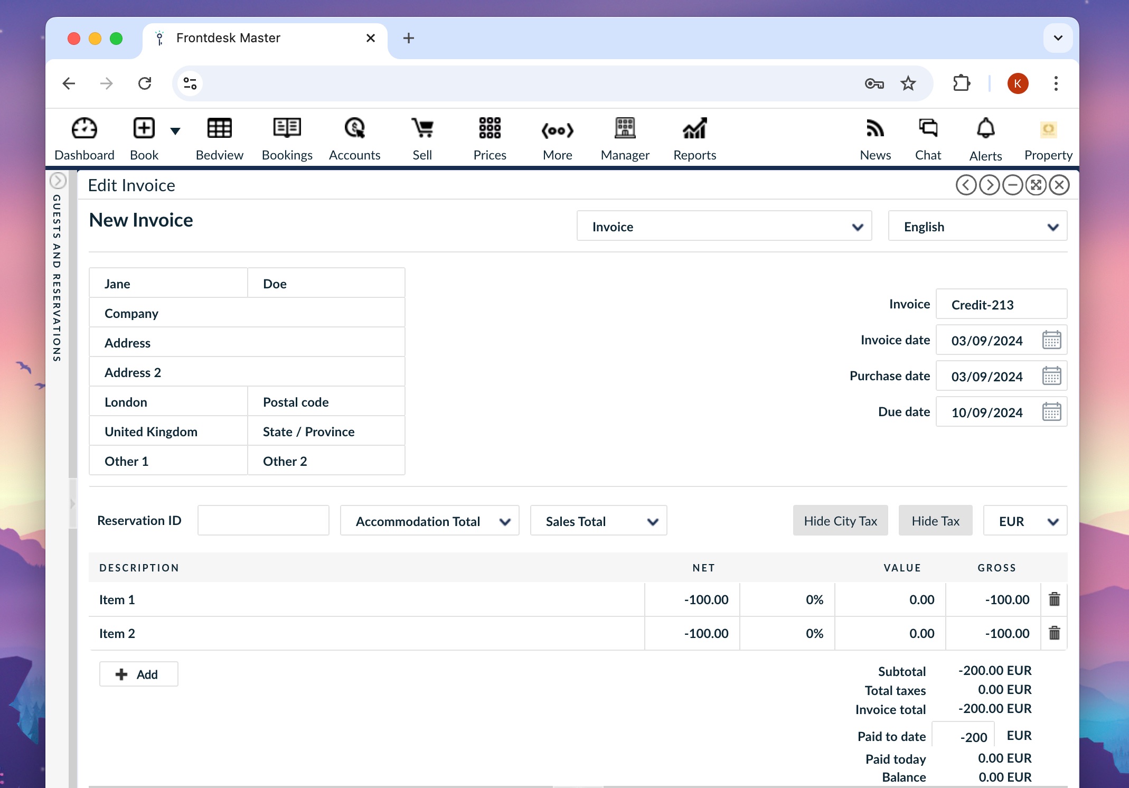Viewport: 1129px width, 788px height.
Task: Open the News feed
Action: [x=876, y=139]
